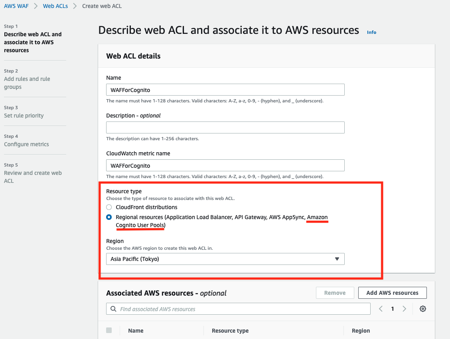Select Regional resources radio button
The height and width of the screenshot is (339, 450).
pos(109,217)
